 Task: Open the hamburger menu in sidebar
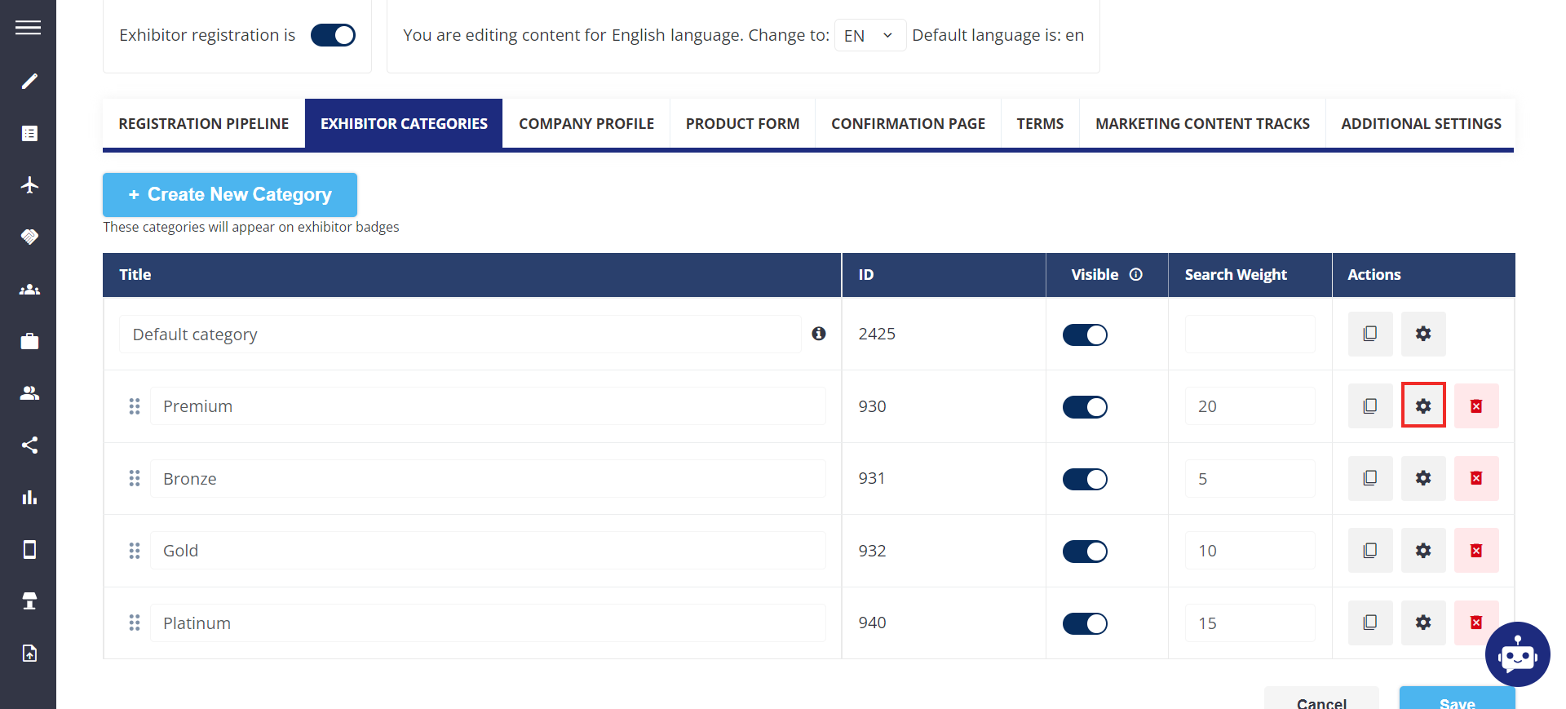click(x=28, y=28)
